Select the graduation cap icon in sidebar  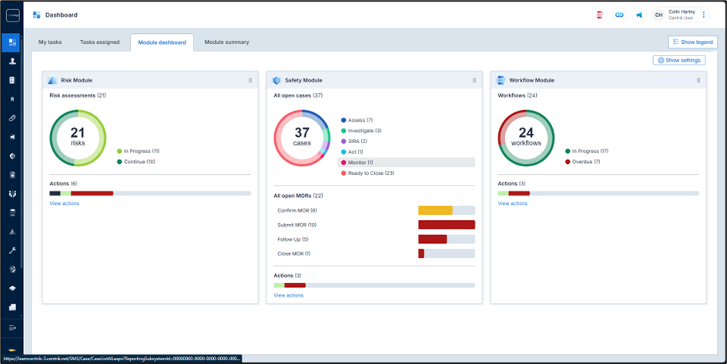point(12,289)
